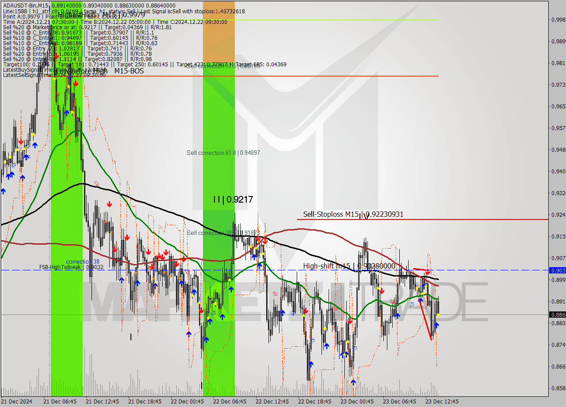
Task: Click the 22 Dec 18:45 time label
Action: pos(314,402)
